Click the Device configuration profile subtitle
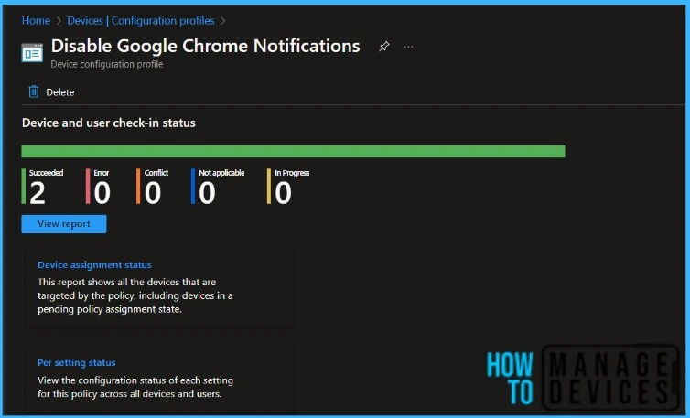 coord(107,64)
